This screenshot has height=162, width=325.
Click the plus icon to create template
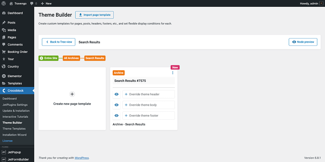click(x=72, y=94)
